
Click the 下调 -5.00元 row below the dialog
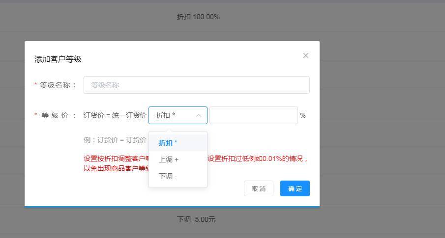coord(196,219)
